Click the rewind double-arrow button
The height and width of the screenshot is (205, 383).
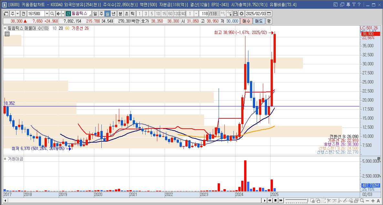point(270,200)
